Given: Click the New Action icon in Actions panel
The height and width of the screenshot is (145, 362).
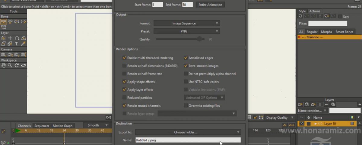Looking at the screenshot, I should coord(300,16).
